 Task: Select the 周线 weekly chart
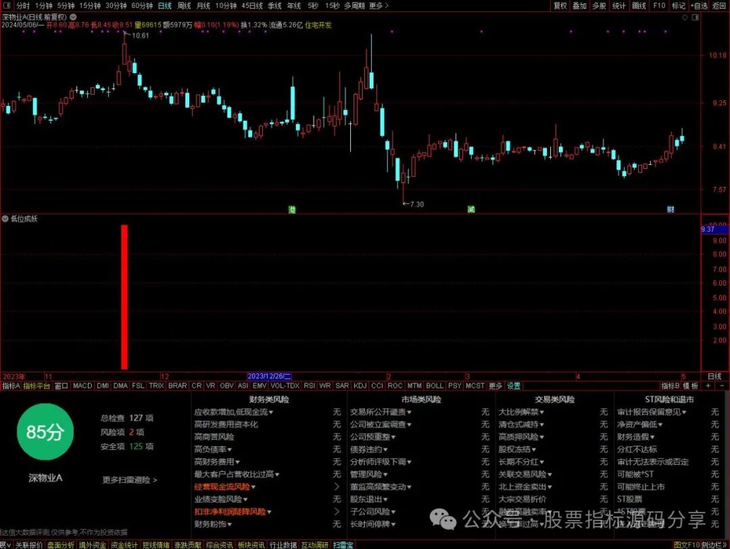point(185,5)
